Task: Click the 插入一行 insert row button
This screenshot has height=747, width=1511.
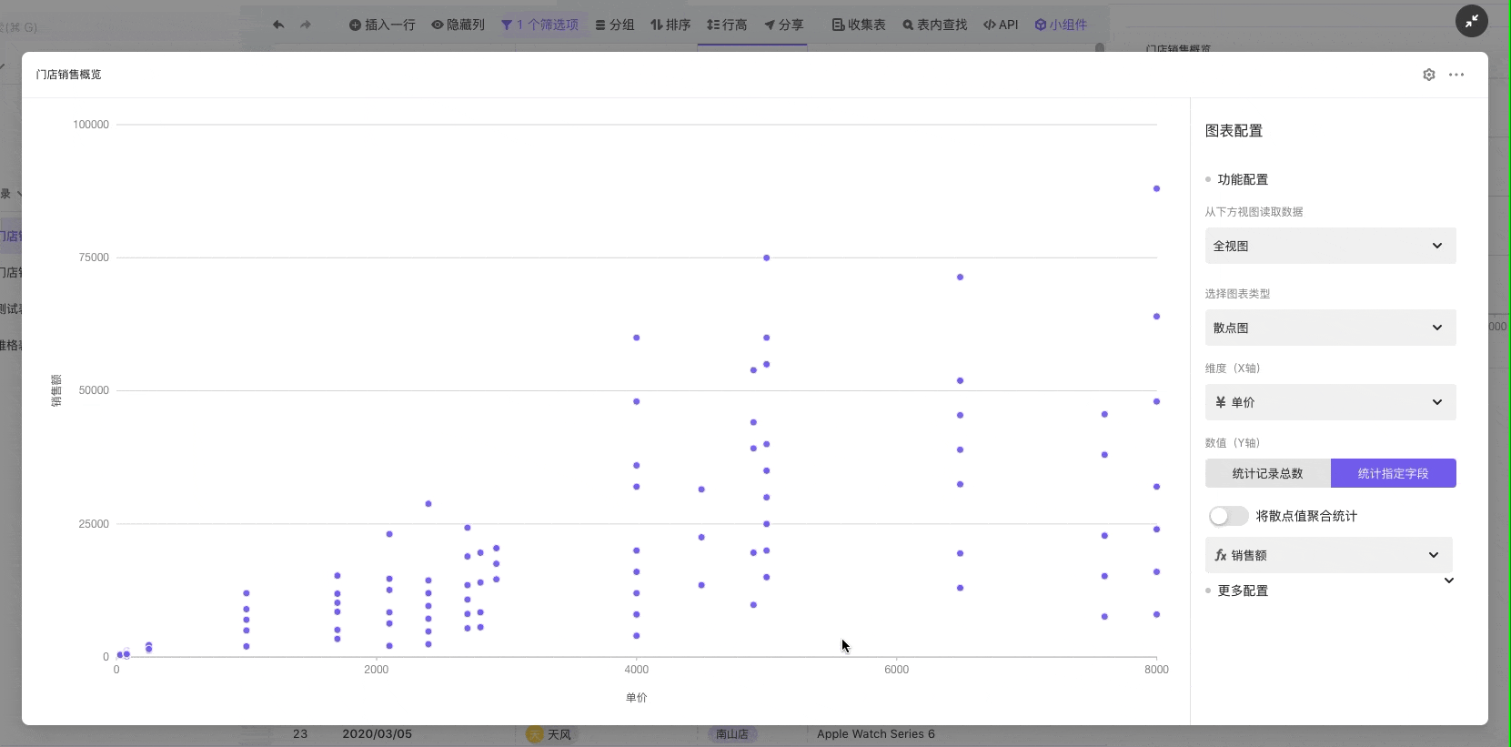Action: [x=382, y=25]
